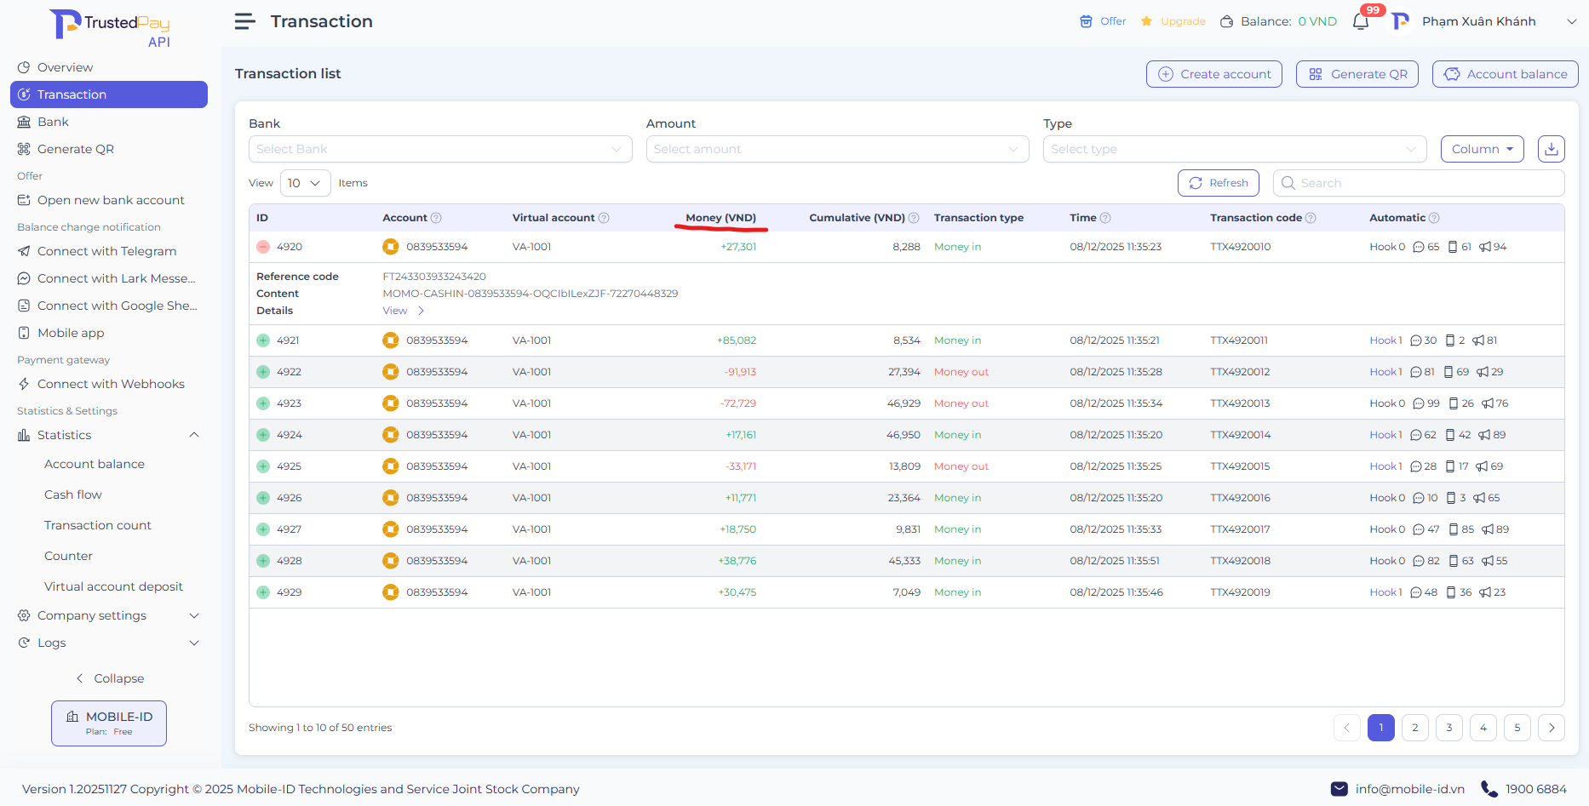Click the Create account button
This screenshot has height=806, width=1589.
pyautogui.click(x=1213, y=74)
